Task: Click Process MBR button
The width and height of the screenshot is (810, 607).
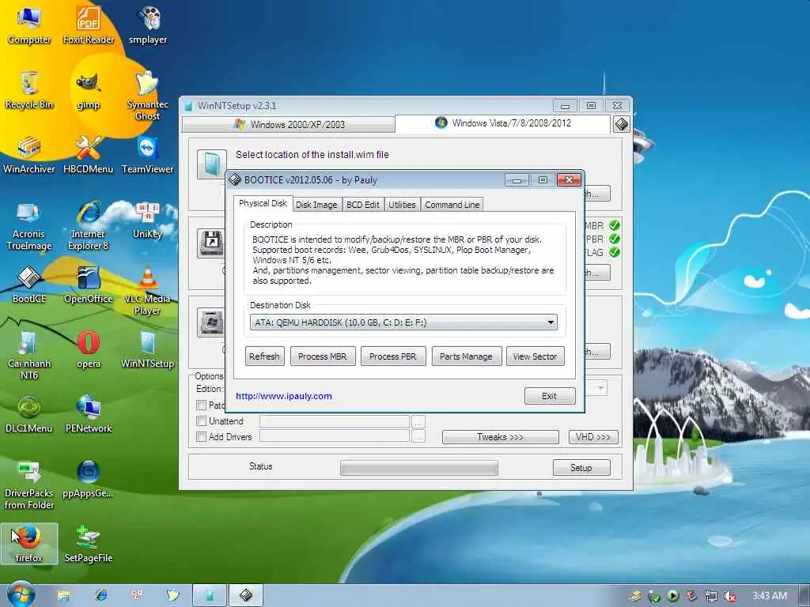Action: (x=323, y=356)
